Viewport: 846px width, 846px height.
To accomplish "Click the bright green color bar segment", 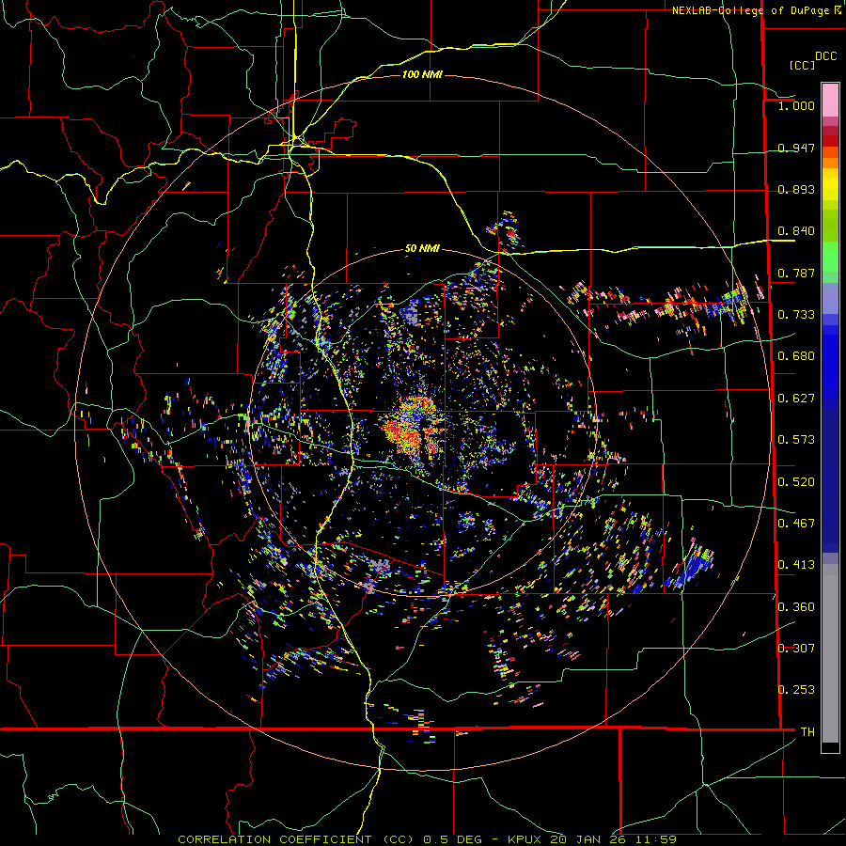I will pyautogui.click(x=830, y=257).
